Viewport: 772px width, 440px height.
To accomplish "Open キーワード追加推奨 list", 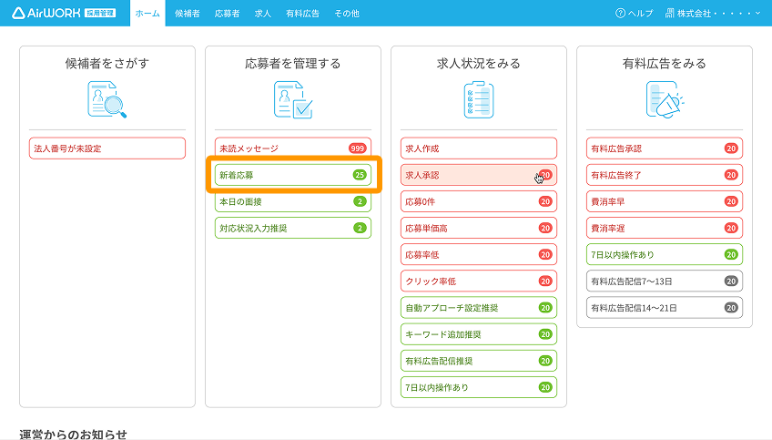I will (x=479, y=334).
